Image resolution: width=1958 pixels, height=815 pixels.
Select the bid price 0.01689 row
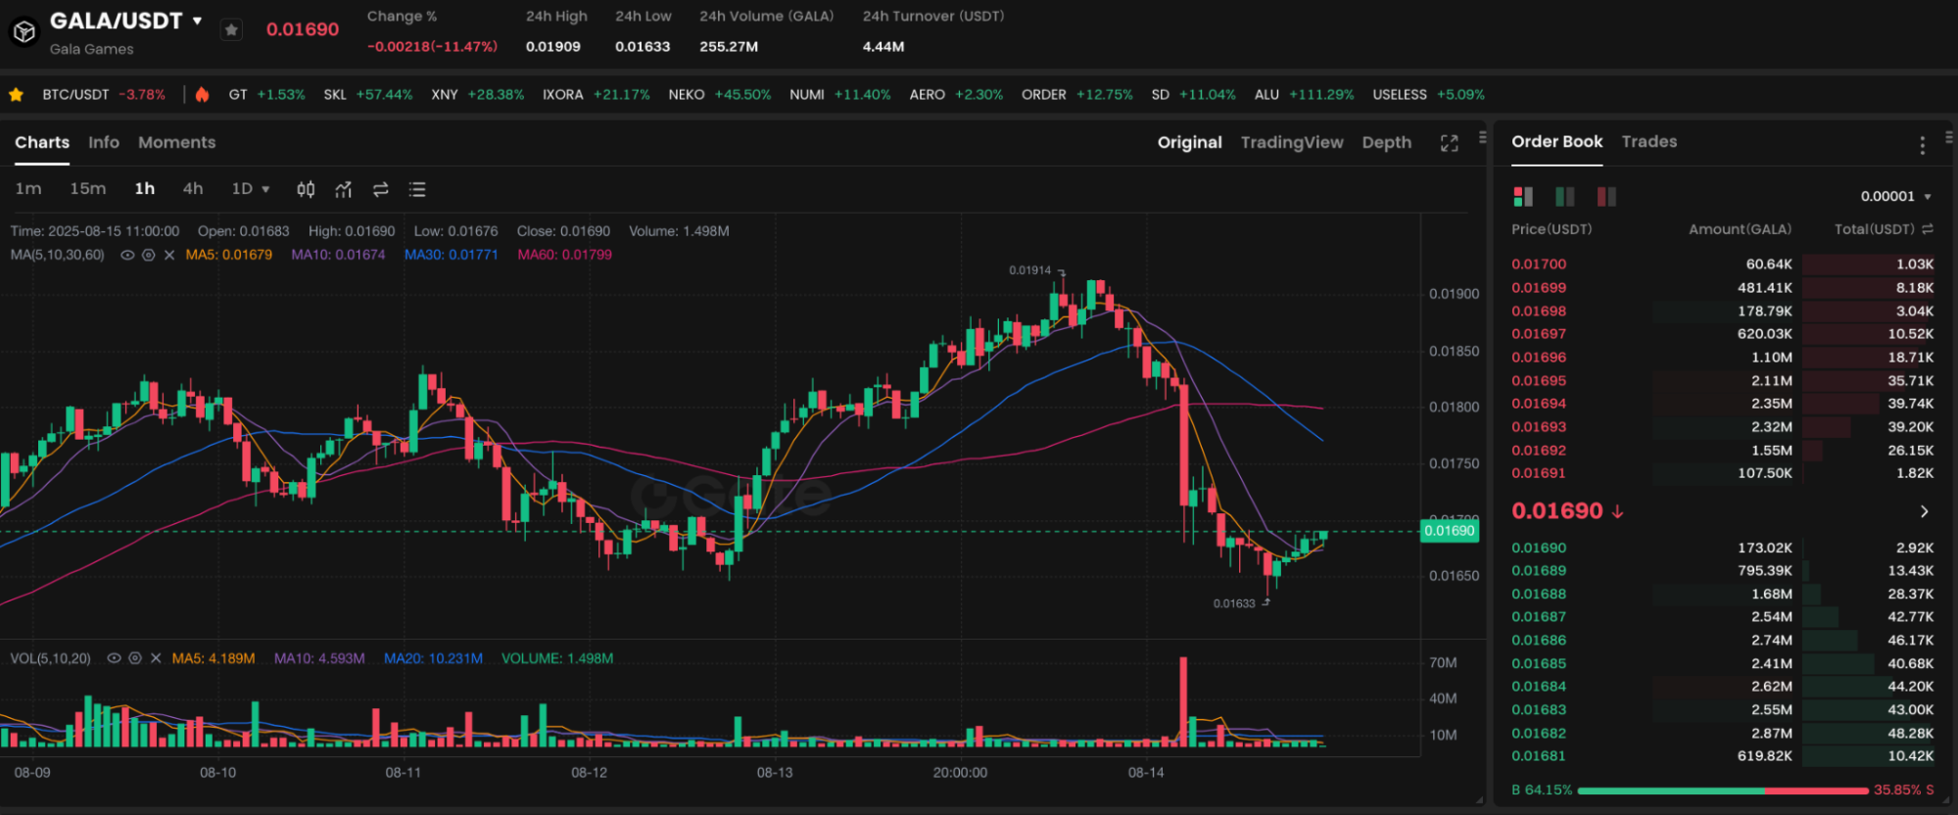point(1722,571)
